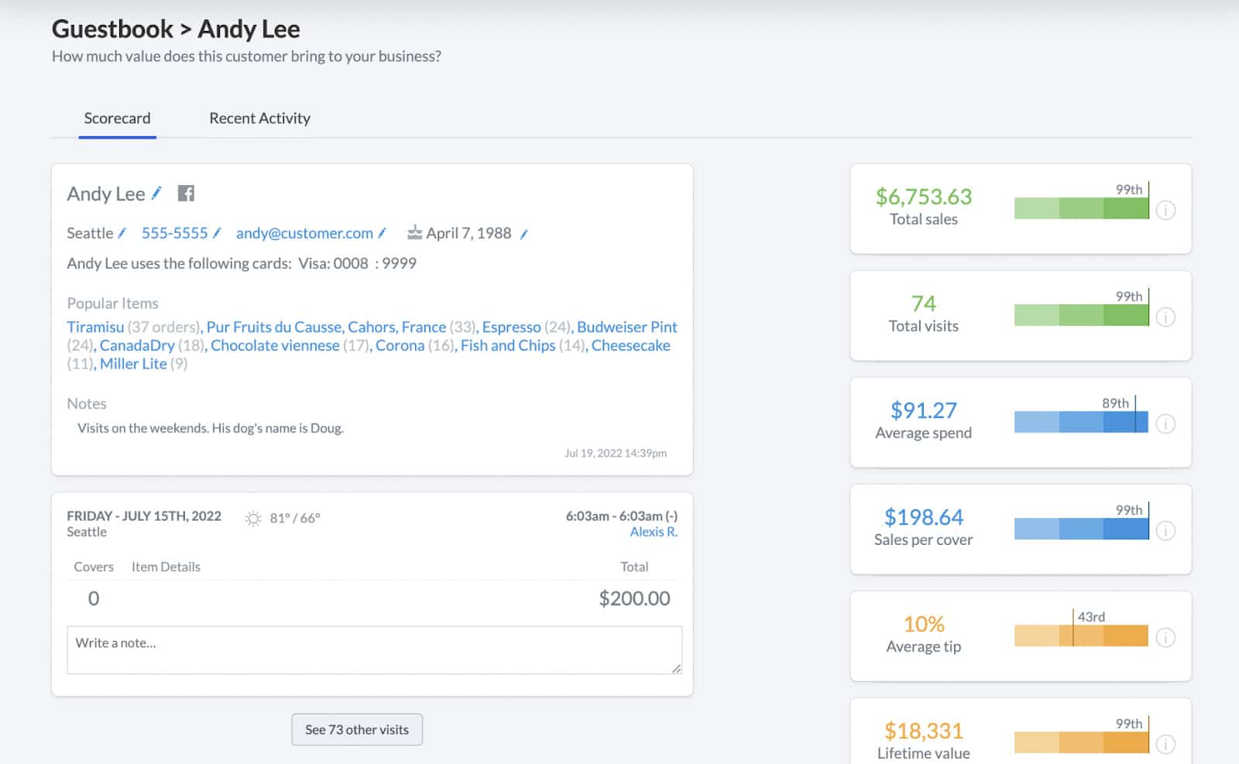Open the Corona item link
This screenshot has width=1239, height=764.
(x=400, y=345)
